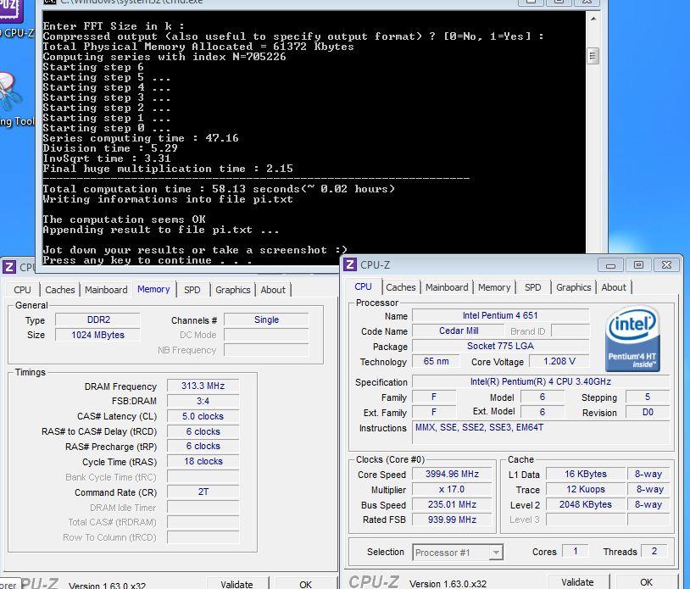690x589 pixels.
Task: Click the 939.99 MHz rated FSB value
Action: point(452,520)
